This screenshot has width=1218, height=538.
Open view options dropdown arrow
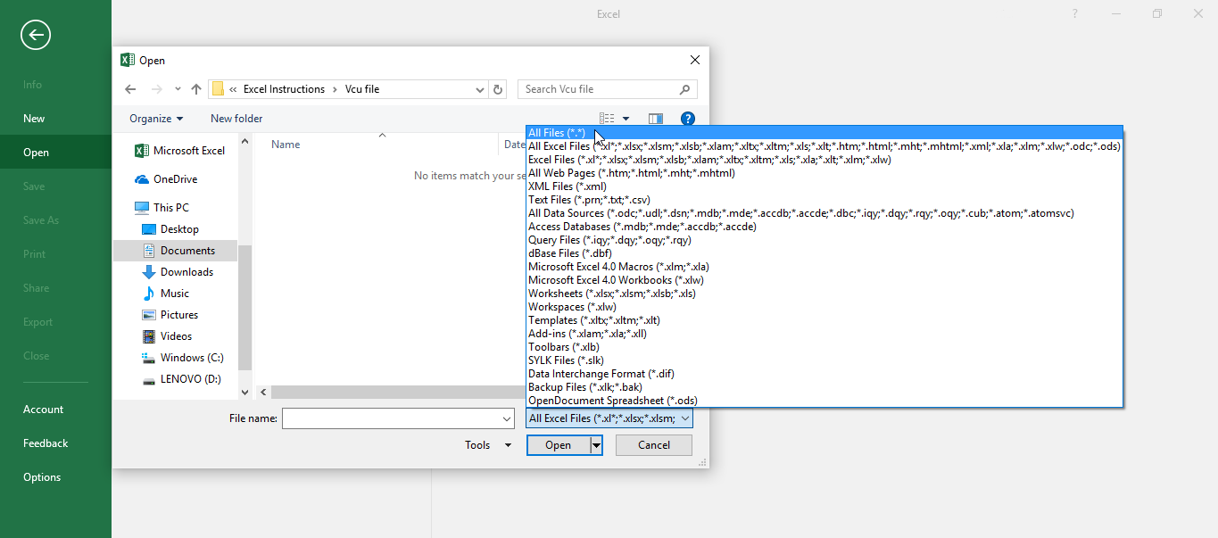[x=626, y=119]
